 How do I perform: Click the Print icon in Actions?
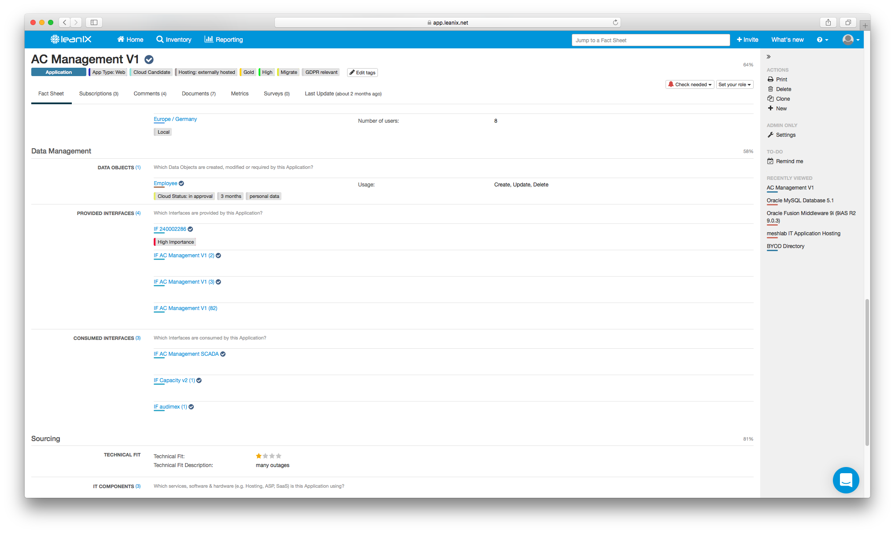770,80
